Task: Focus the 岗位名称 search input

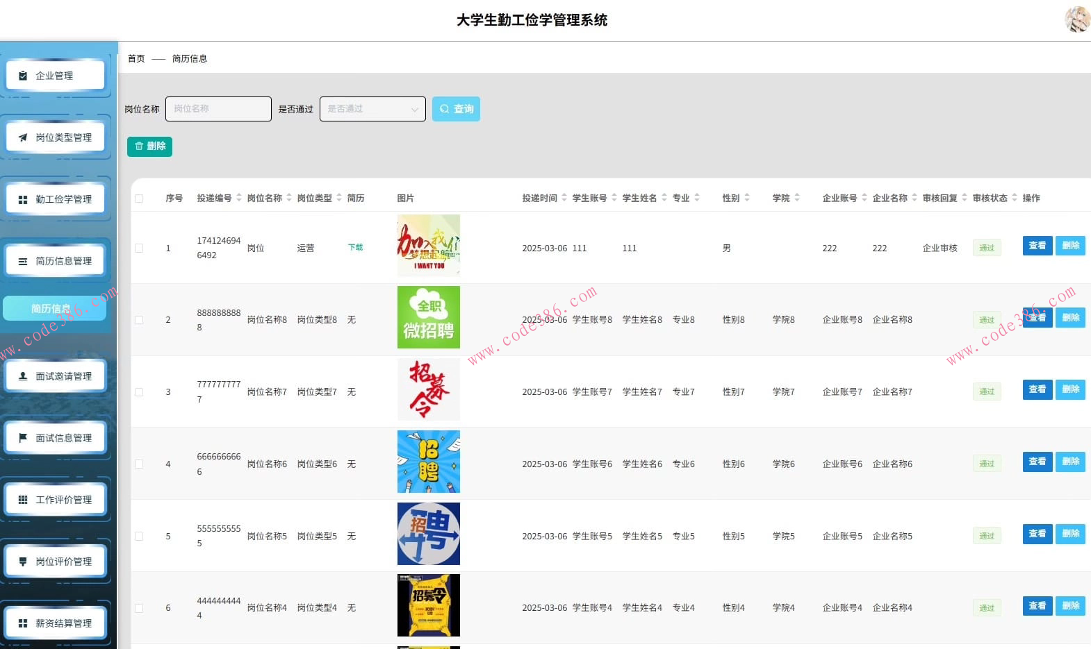Action: (x=218, y=109)
